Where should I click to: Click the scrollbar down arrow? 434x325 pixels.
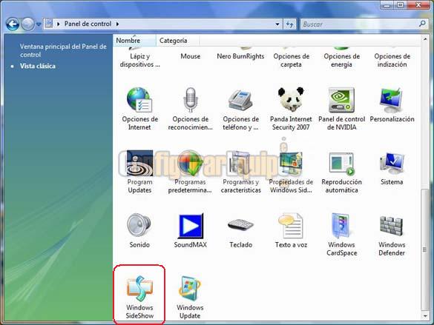(x=425, y=316)
